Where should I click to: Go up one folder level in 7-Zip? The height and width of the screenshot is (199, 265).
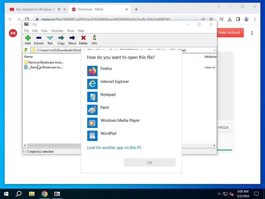click(26, 50)
